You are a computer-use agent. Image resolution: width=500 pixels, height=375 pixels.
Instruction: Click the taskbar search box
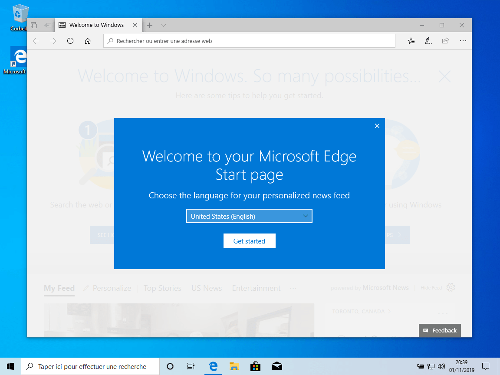click(x=90, y=366)
